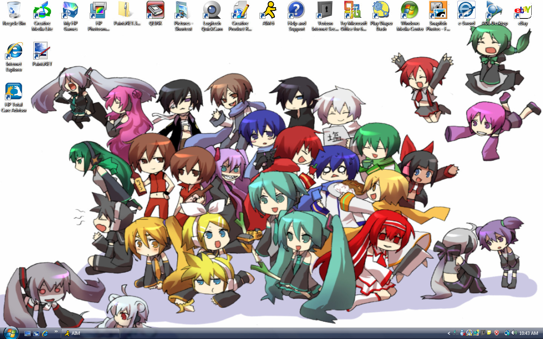Viewport: 543px width, 339px height.
Task: Switch to the AIM taskbar button
Action: 90,333
